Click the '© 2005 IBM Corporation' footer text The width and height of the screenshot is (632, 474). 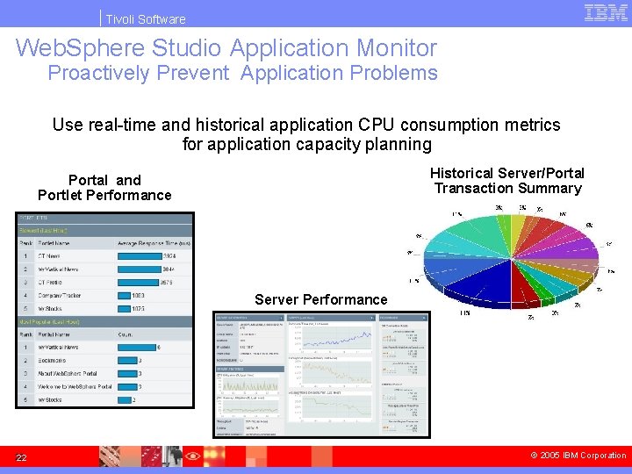pos(578,456)
